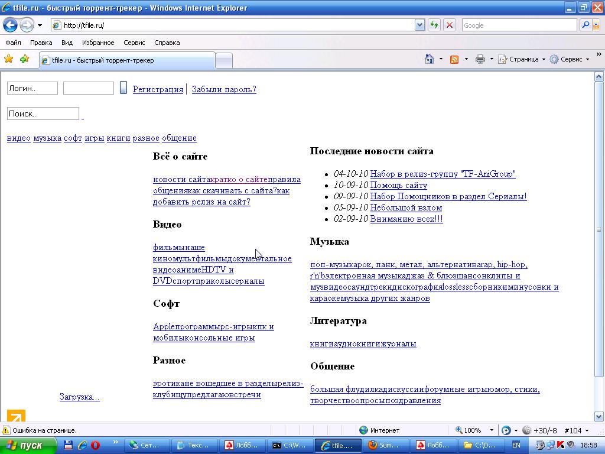Screen dimensions: 605x454
Task: Open a new blank tab
Action: 224,60
